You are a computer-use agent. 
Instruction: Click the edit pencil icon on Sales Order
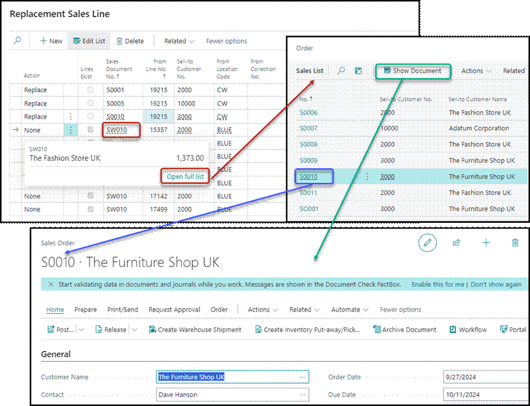[428, 243]
